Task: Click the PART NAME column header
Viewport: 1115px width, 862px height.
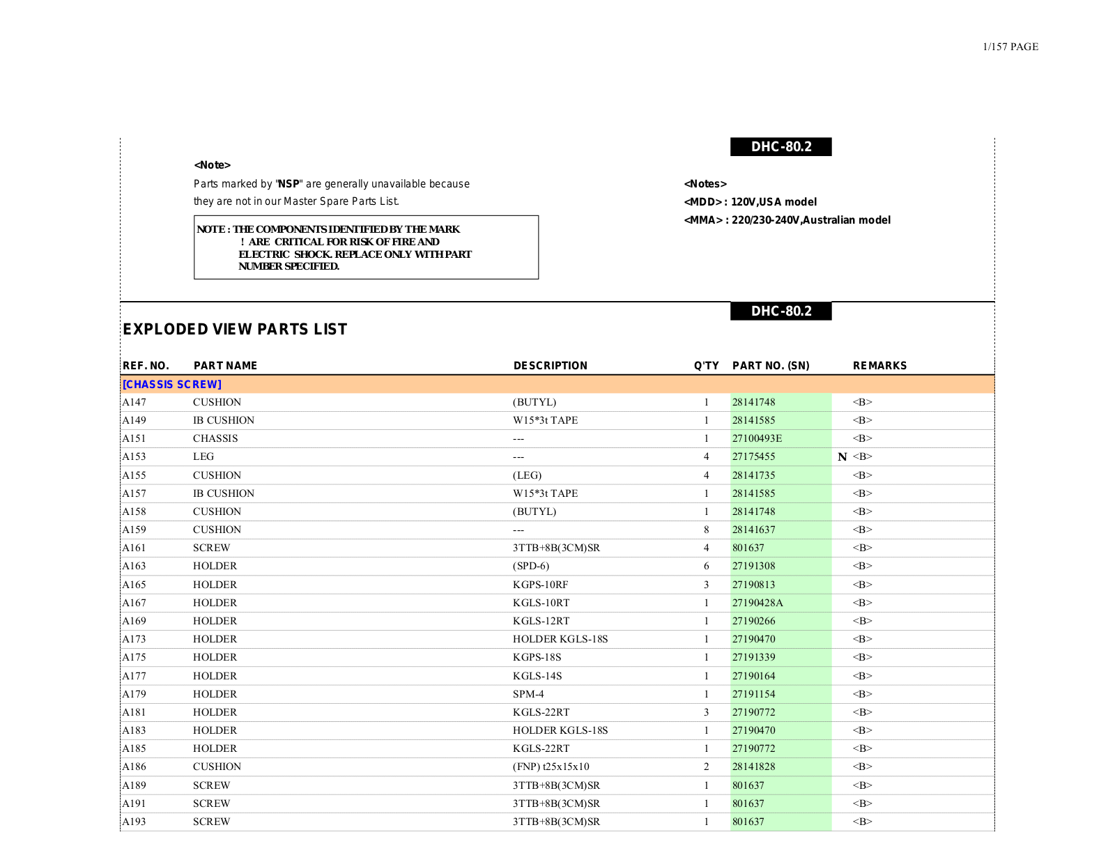Action: pyautogui.click(x=225, y=366)
